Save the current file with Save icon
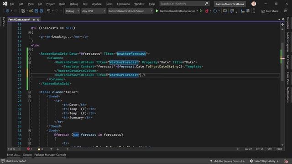The width and height of the screenshot is (292, 164). point(36,11)
